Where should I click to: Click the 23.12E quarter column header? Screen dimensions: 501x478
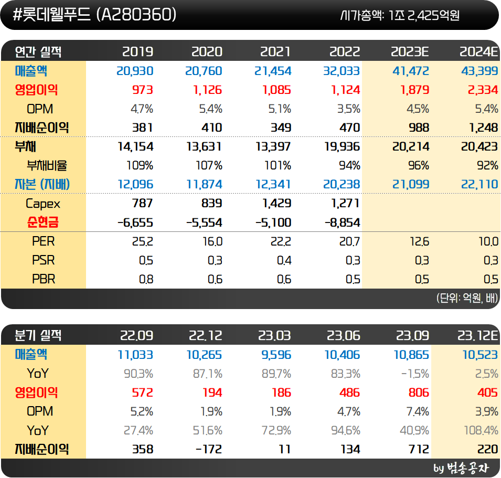tap(478, 335)
